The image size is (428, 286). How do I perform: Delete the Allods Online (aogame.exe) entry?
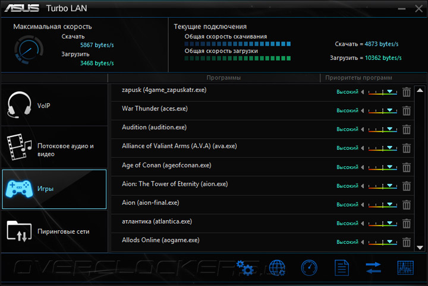tap(407, 242)
